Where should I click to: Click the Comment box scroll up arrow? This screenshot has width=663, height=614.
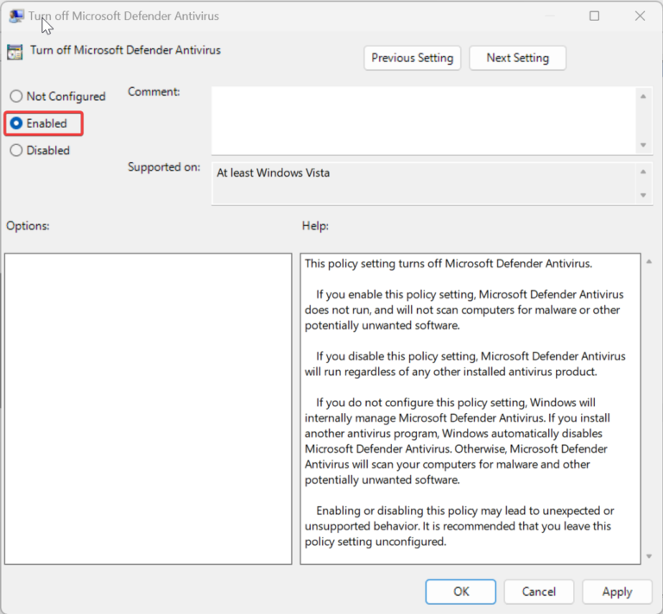(x=643, y=97)
